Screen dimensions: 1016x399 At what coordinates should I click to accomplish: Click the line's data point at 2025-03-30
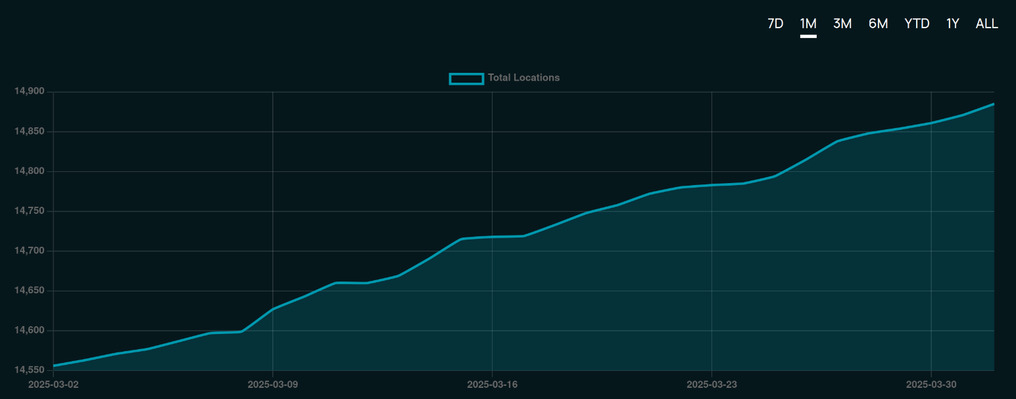pos(931,123)
